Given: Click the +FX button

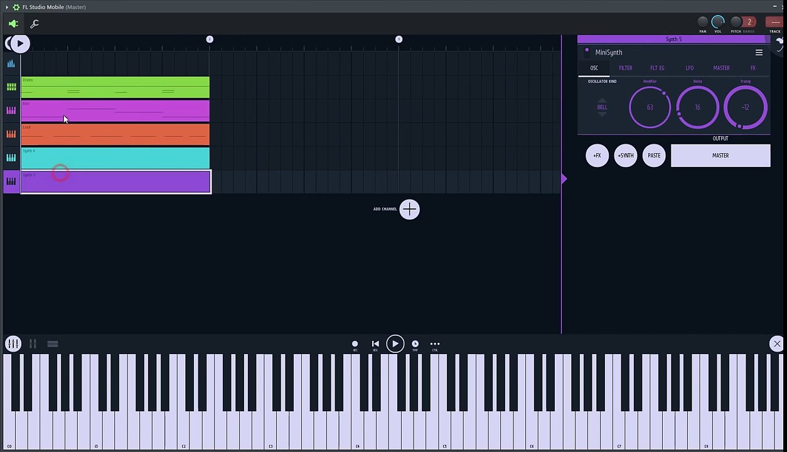Looking at the screenshot, I should coord(597,156).
